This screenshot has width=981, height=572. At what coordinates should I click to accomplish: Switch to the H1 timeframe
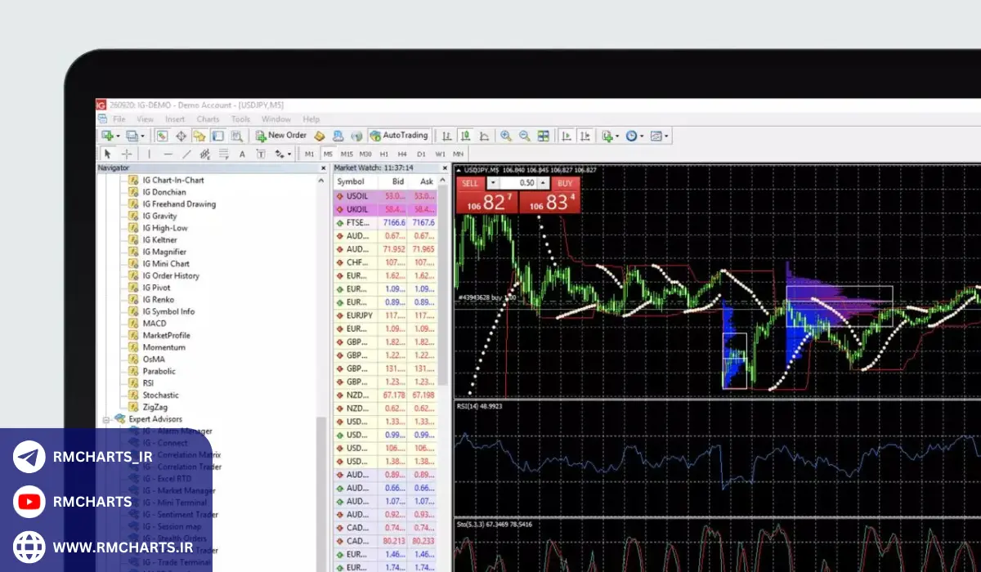[384, 154]
